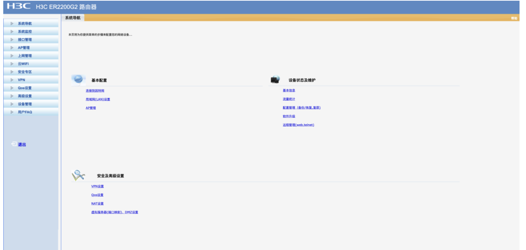The height and width of the screenshot is (250, 526).
Task: Expand the AP管理 sidebar arrow
Action: tap(12, 48)
